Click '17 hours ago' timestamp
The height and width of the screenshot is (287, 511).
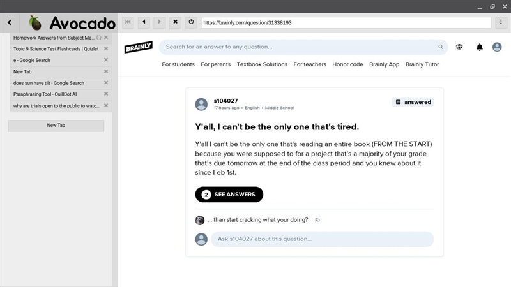tap(227, 108)
